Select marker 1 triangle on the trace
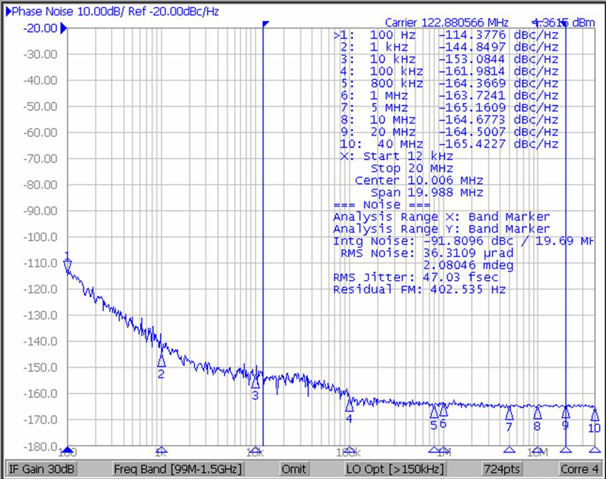 pos(67,266)
